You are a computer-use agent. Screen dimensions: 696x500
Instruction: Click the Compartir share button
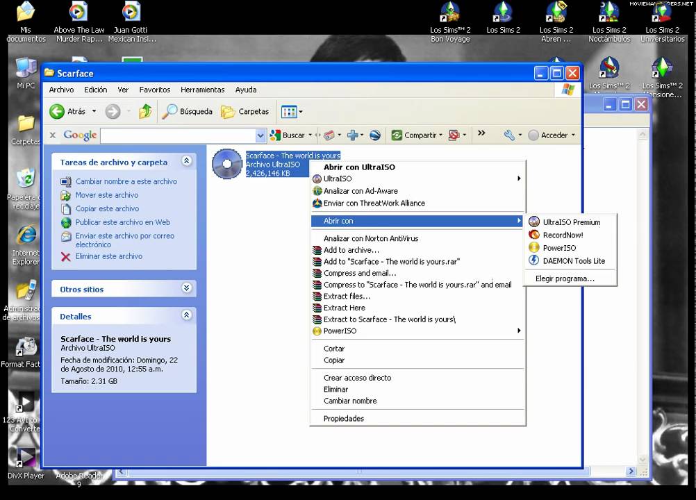pos(414,135)
